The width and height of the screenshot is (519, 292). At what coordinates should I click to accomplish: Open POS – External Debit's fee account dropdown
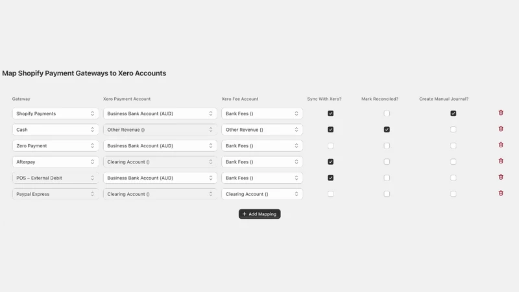(x=262, y=178)
